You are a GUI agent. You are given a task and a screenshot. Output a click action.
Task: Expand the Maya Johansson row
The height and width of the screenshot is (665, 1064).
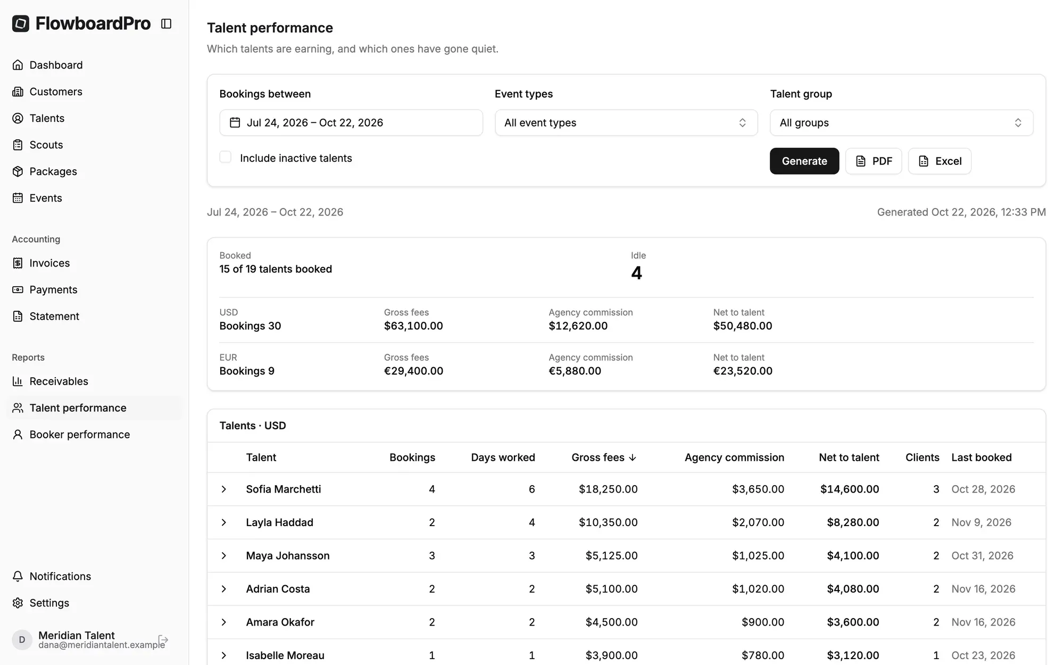[x=224, y=555]
